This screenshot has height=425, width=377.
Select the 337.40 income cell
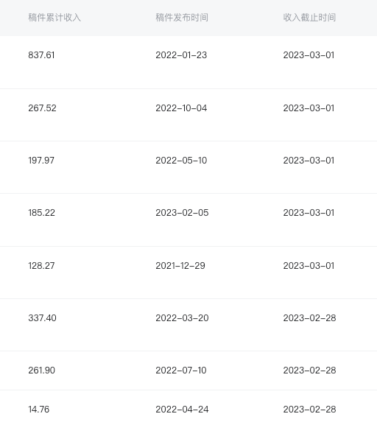coord(42,318)
